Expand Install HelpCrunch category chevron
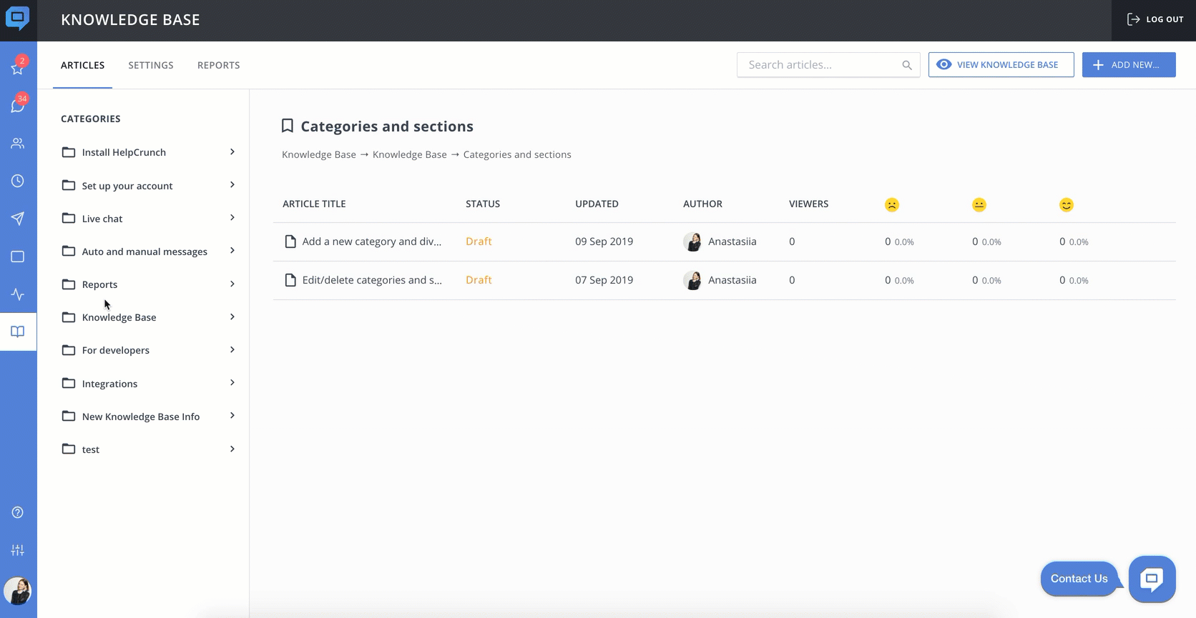 pos(232,151)
